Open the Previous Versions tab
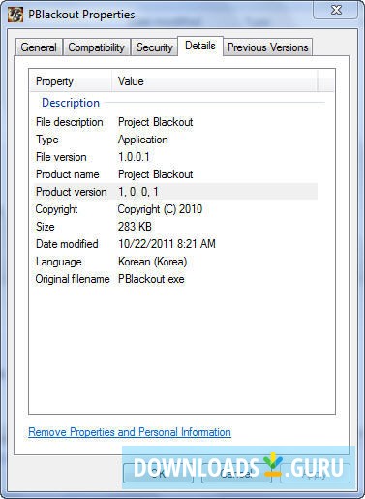The height and width of the screenshot is (499, 365). tap(267, 47)
